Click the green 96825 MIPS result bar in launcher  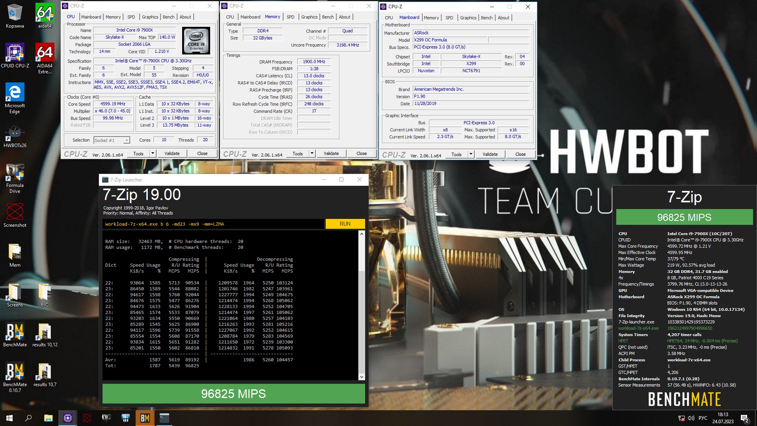[234, 394]
